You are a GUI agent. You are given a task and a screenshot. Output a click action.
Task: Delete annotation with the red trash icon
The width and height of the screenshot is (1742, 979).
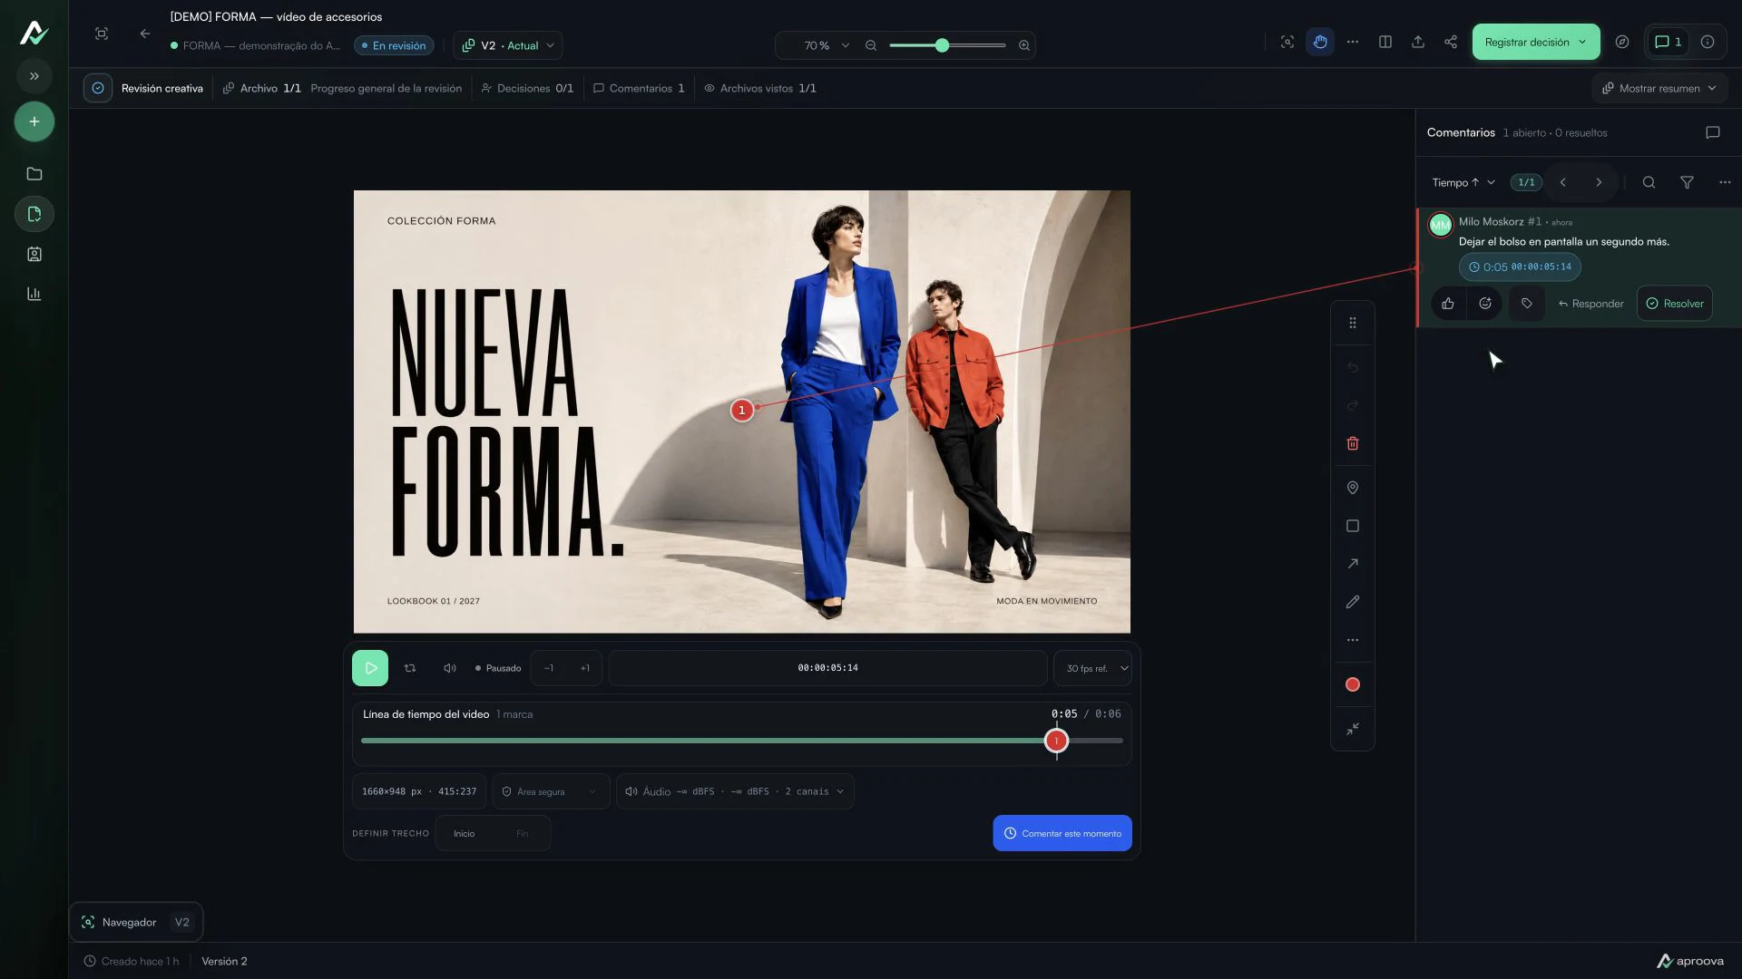[1353, 443]
